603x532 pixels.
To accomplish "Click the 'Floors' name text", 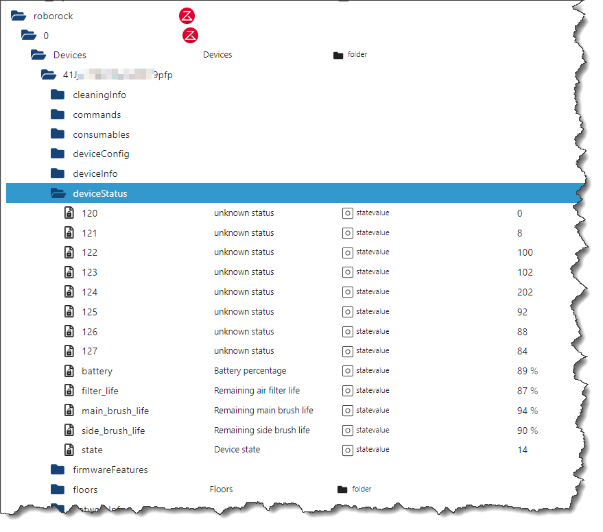I will 221,489.
